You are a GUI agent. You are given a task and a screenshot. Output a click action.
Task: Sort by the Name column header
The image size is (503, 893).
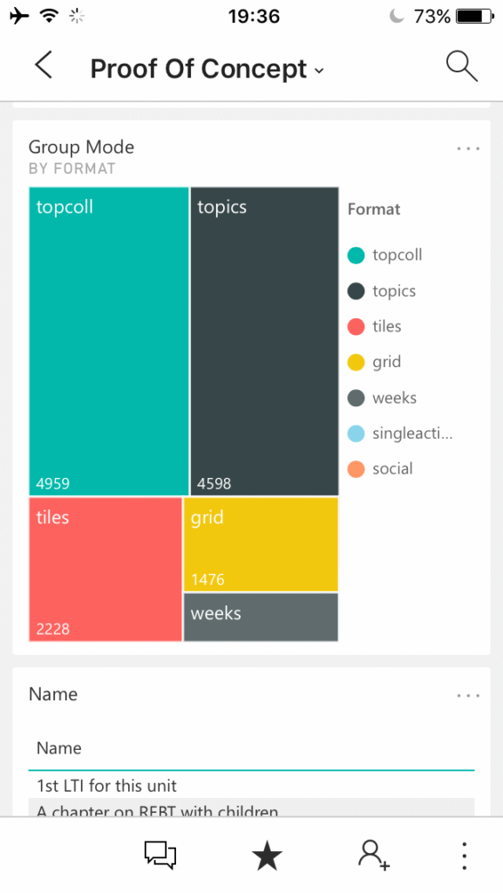point(58,747)
